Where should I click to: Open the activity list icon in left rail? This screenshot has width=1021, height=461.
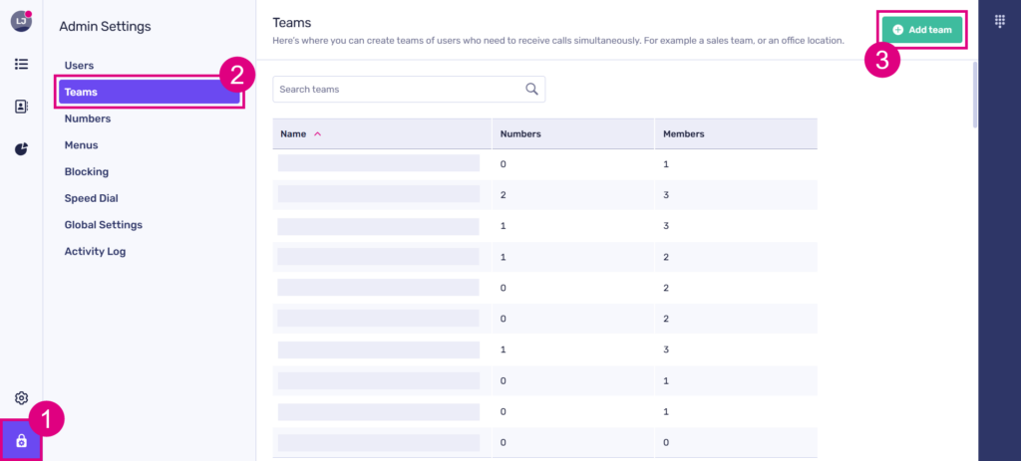click(x=21, y=64)
